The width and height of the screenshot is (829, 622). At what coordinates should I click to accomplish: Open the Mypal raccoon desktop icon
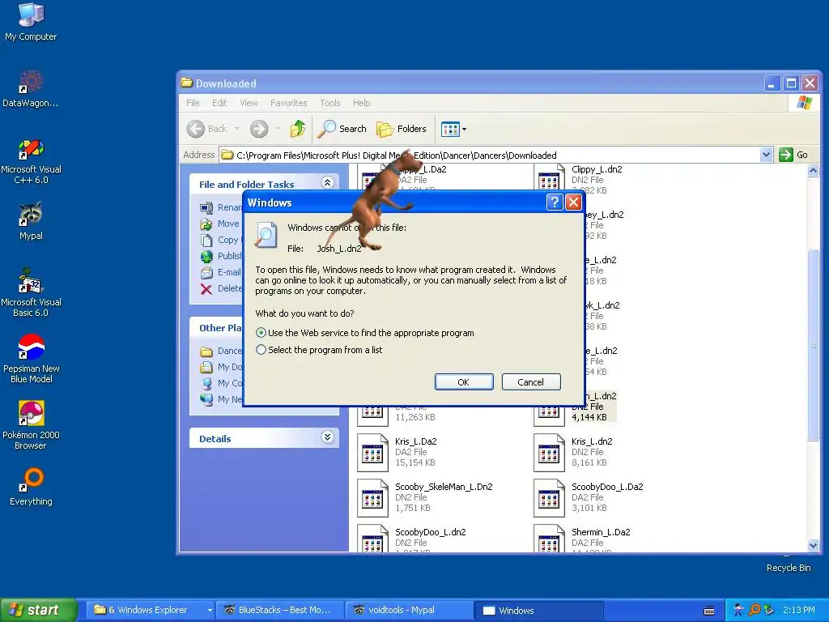point(31,221)
